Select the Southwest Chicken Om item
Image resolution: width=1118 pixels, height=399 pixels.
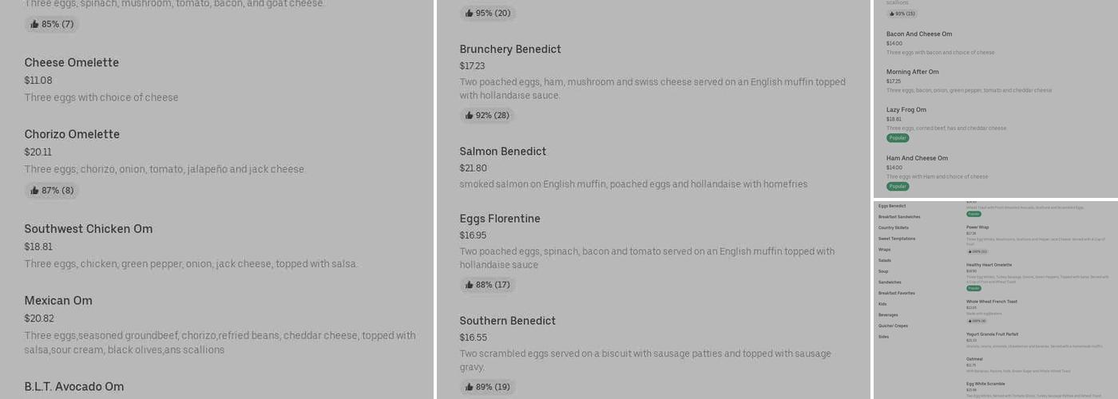pyautogui.click(x=89, y=229)
